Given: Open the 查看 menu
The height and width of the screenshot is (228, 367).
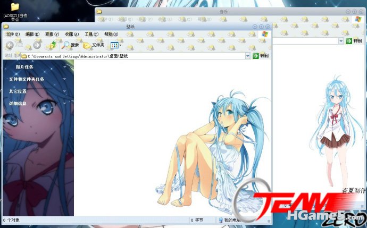Looking at the screenshot, I should pyautogui.click(x=52, y=34).
